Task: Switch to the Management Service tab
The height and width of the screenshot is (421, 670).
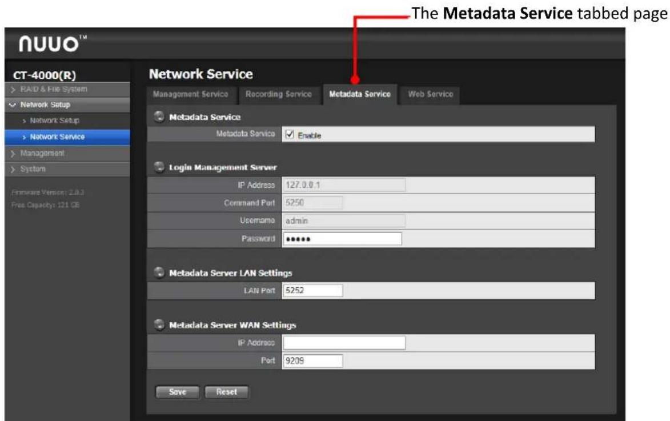Action: pos(191,94)
